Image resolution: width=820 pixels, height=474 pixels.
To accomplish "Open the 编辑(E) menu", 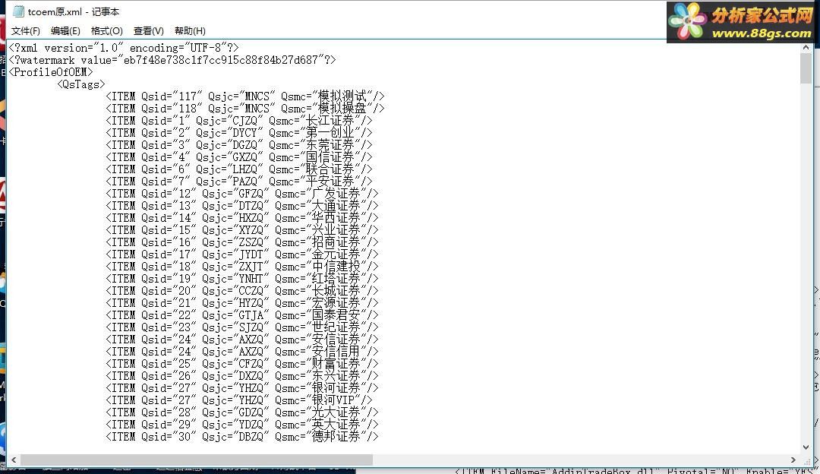I will click(x=65, y=31).
